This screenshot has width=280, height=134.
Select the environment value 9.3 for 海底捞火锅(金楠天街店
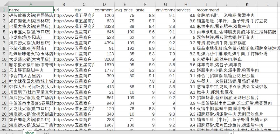pyautogui.click(x=165, y=114)
